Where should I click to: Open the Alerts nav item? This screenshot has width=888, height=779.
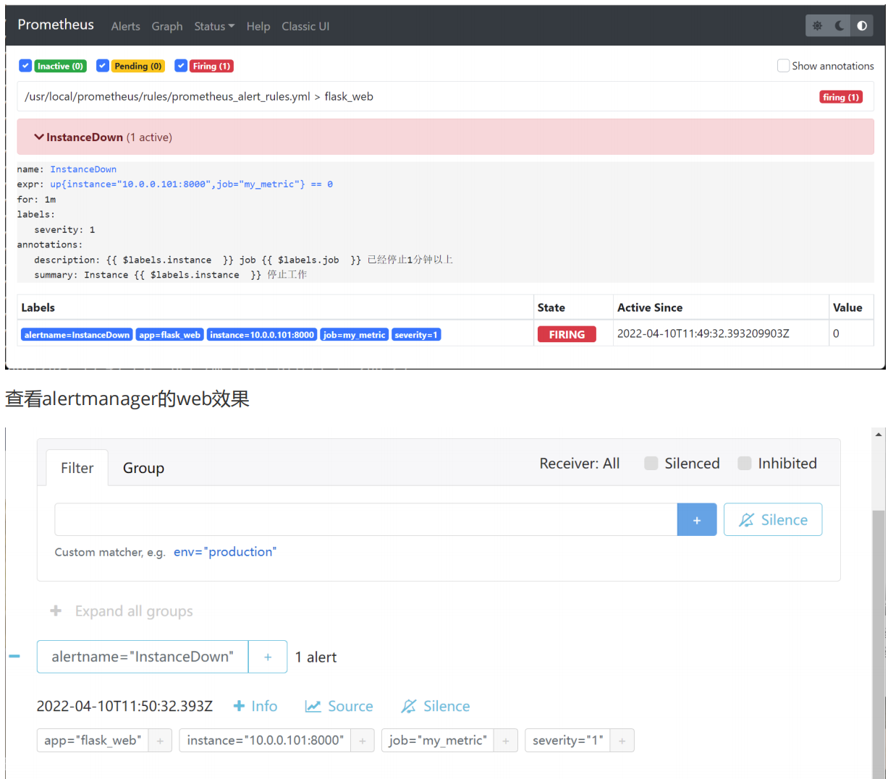[126, 26]
